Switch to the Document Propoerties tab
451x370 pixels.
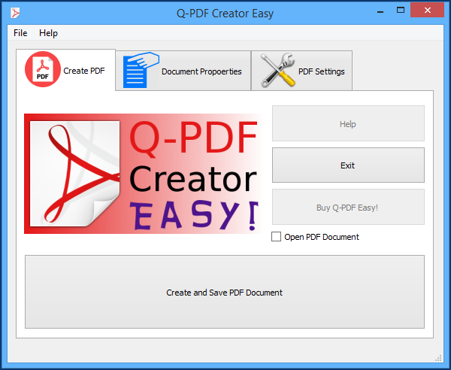(183, 71)
